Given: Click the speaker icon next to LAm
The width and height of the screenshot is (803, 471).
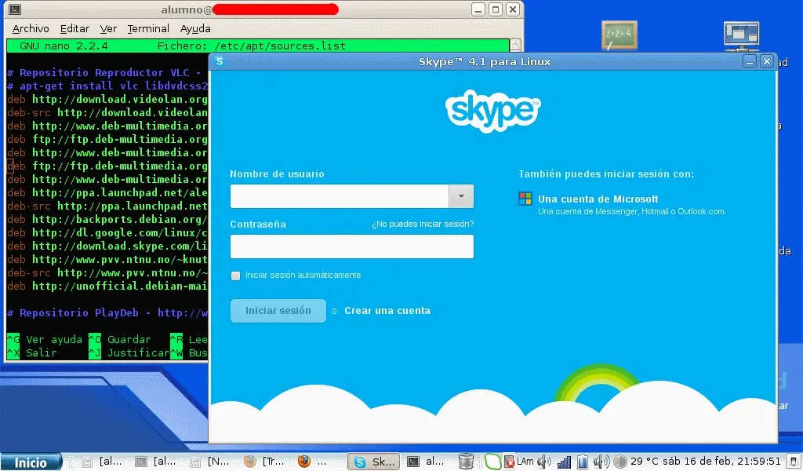Looking at the screenshot, I should tap(543, 462).
